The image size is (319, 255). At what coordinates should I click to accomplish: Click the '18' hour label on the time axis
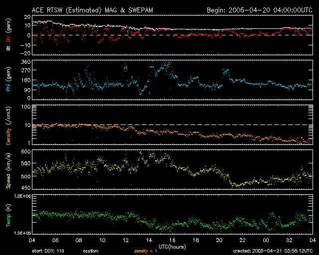[196, 240]
